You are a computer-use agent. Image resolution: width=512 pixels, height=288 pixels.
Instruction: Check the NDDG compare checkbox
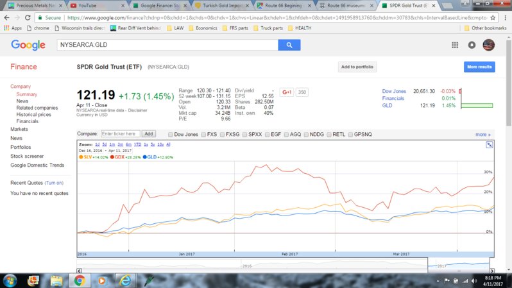coord(306,135)
